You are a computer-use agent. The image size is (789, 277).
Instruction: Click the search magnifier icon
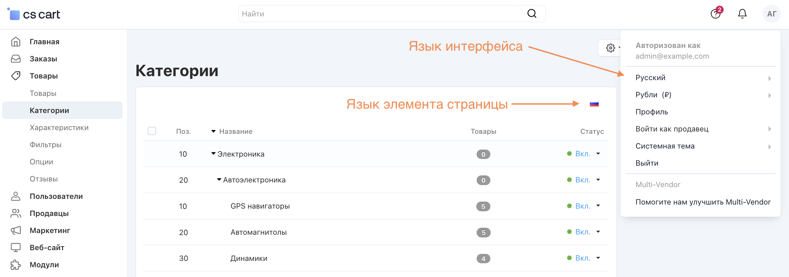click(x=532, y=14)
